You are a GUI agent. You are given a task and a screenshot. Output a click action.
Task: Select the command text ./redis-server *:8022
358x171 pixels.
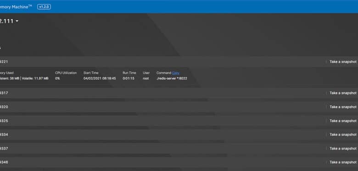tap(172, 79)
